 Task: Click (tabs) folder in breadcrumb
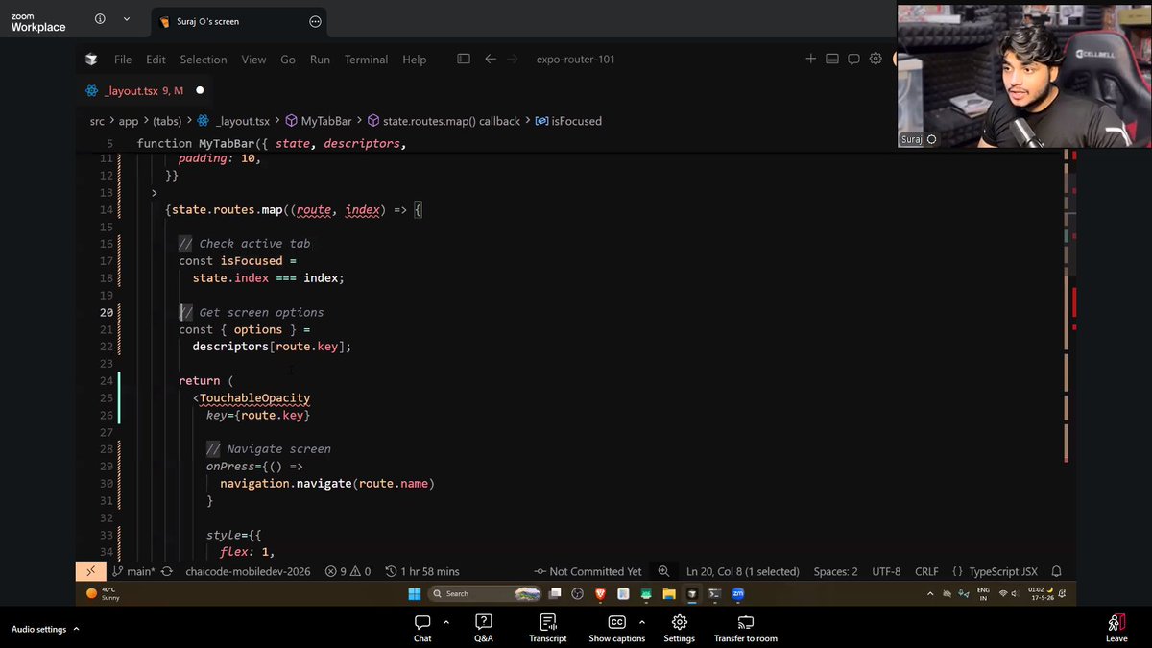pyautogui.click(x=167, y=121)
